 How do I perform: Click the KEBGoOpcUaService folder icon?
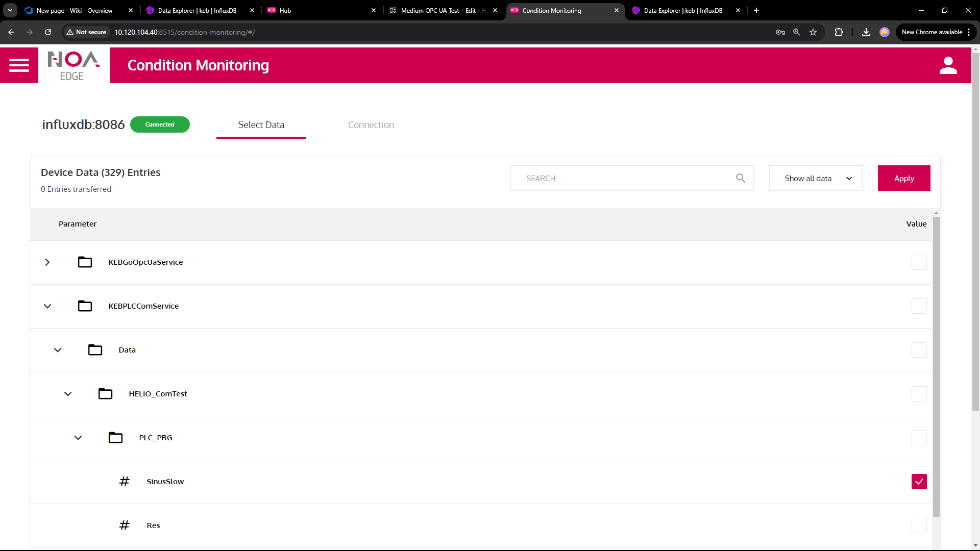point(85,262)
